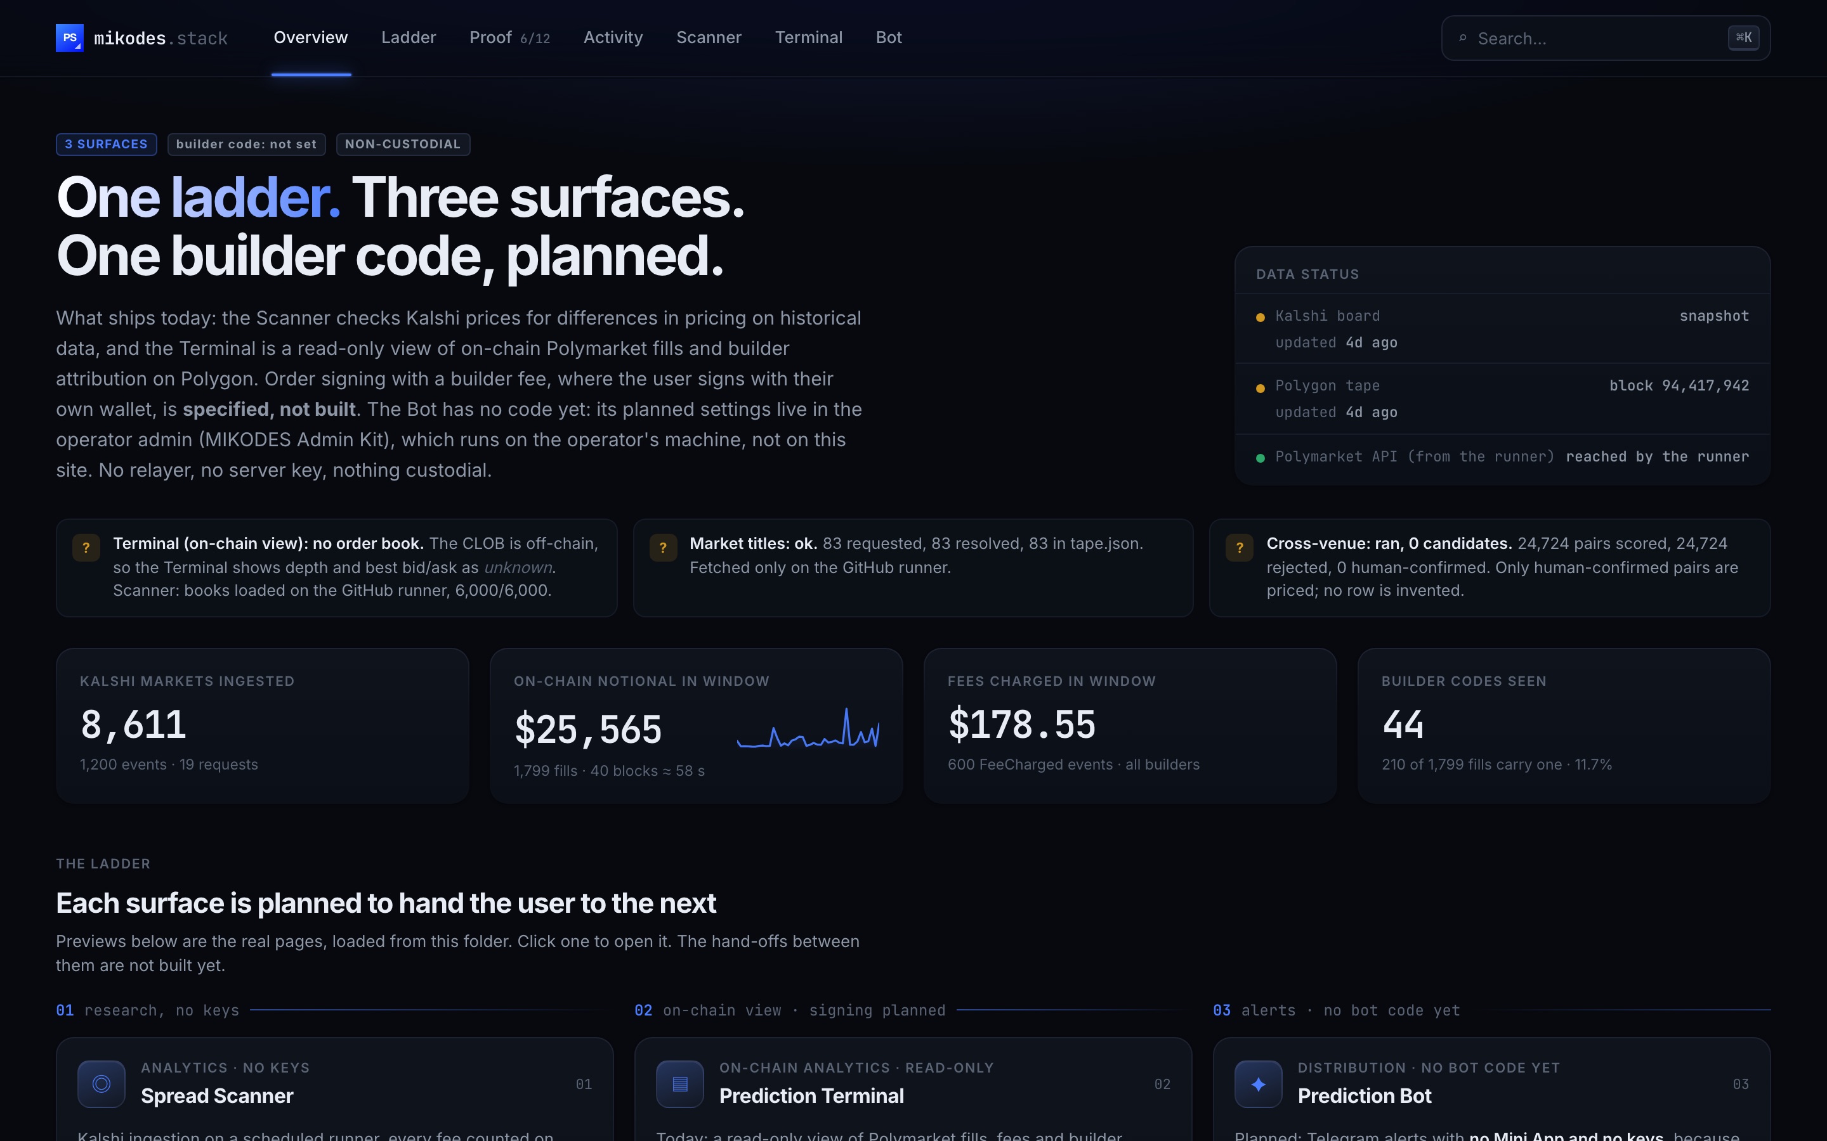Click the Builder Codes Seen 44 value
Viewport: 1827px width, 1141px height.
click(x=1403, y=725)
